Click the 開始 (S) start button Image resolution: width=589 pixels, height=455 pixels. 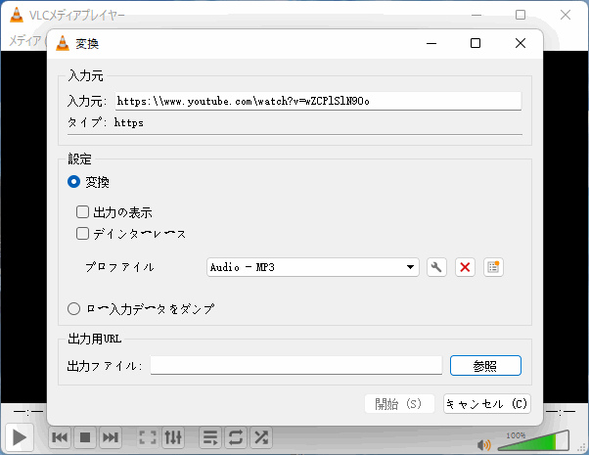(399, 404)
